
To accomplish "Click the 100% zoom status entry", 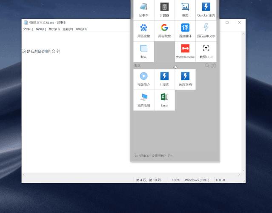I will pos(176,180).
